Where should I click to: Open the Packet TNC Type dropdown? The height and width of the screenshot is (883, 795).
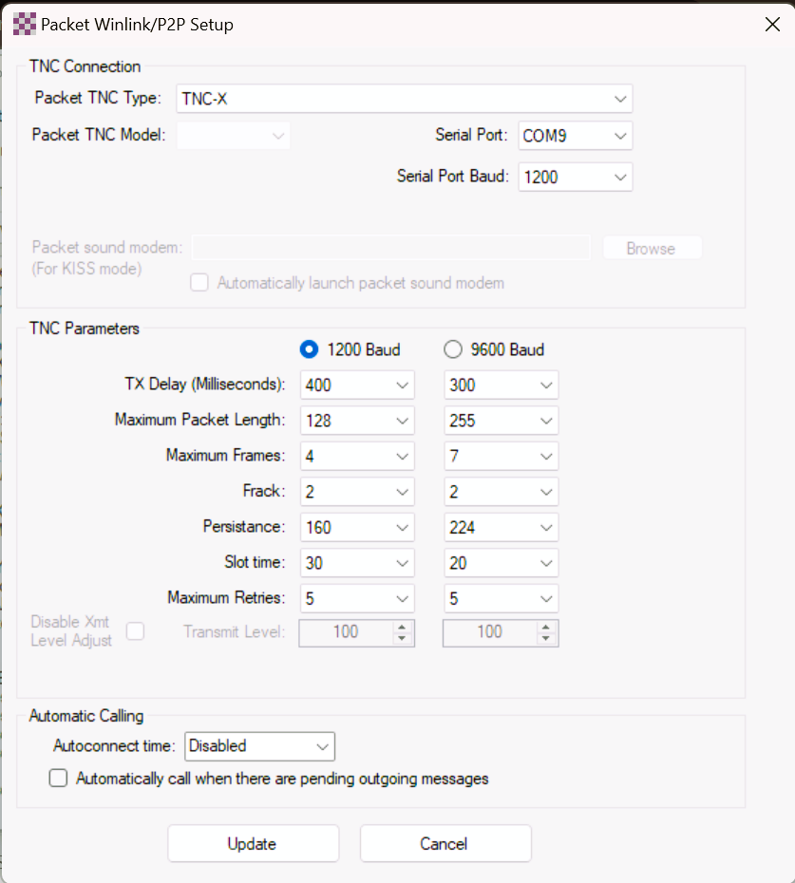[619, 99]
